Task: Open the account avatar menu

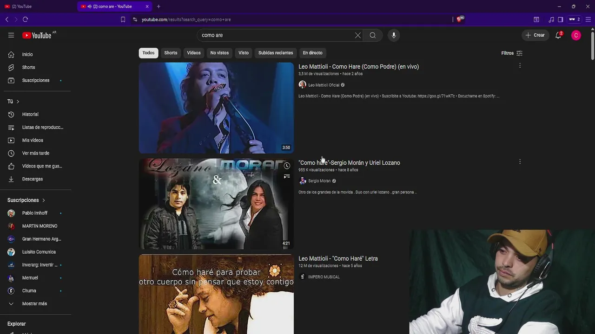Action: 576,35
